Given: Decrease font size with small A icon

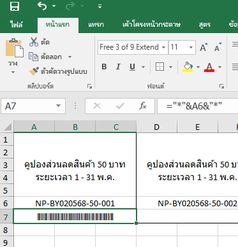Looking at the screenshot, I should (218, 47).
